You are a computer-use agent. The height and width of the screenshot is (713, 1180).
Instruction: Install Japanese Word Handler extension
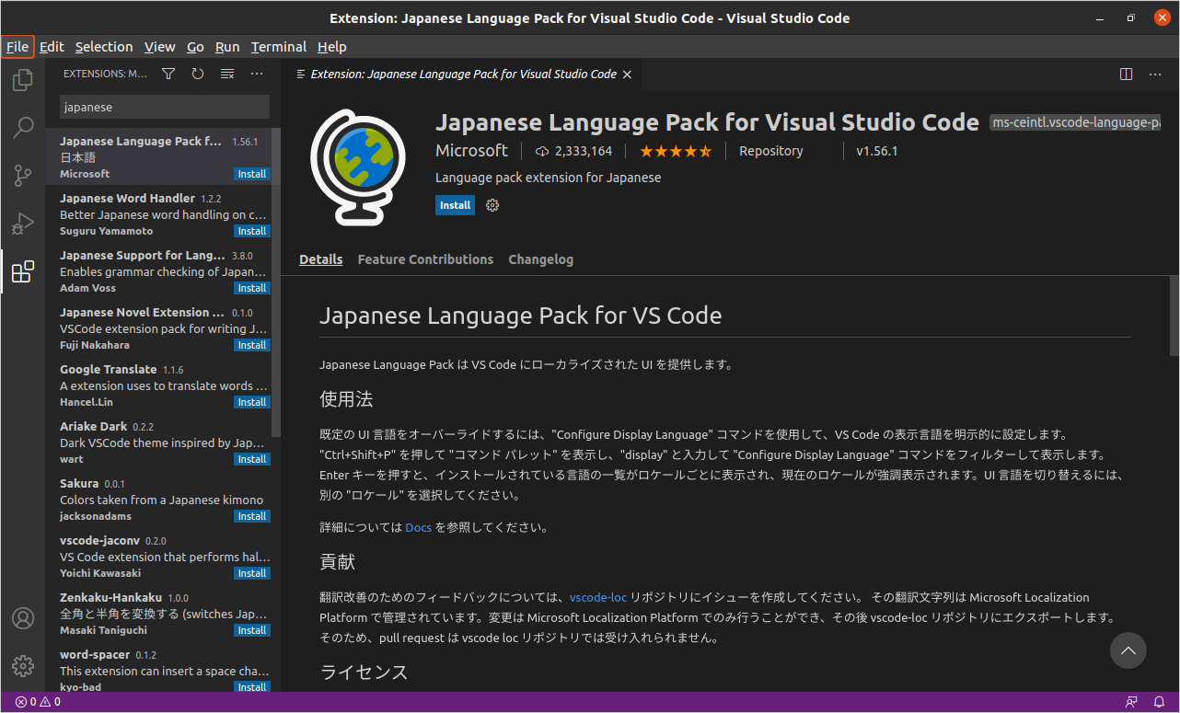[251, 231]
